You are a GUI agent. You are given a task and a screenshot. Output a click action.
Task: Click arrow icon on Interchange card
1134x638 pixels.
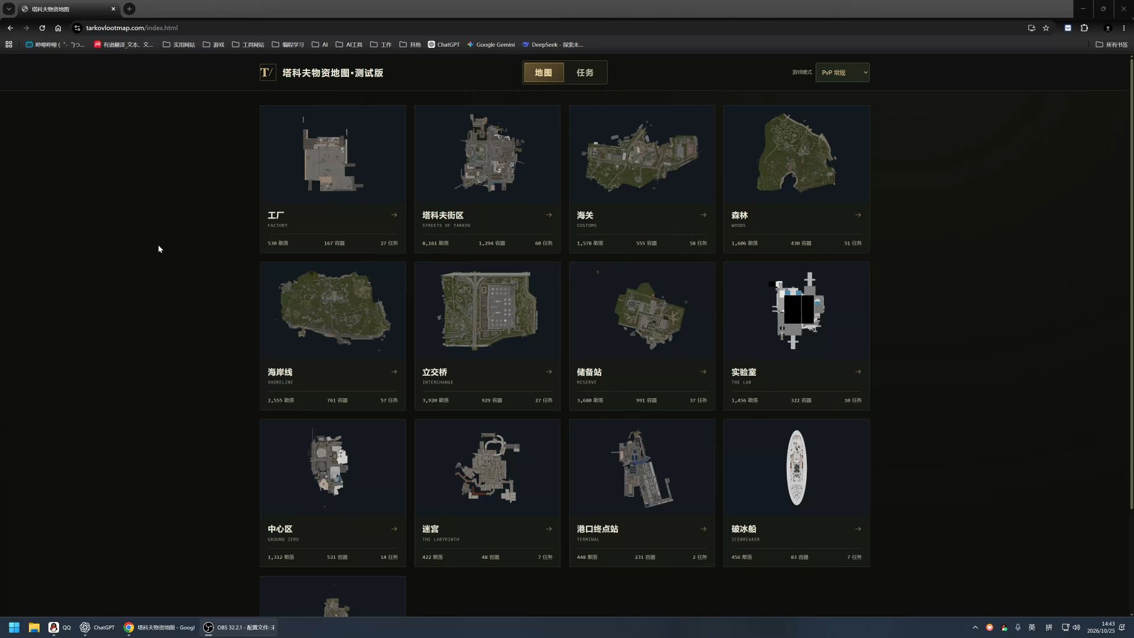549,372
